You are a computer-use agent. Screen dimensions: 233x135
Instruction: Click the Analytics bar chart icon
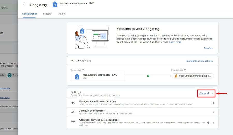pyautogui.click(x=175, y=76)
